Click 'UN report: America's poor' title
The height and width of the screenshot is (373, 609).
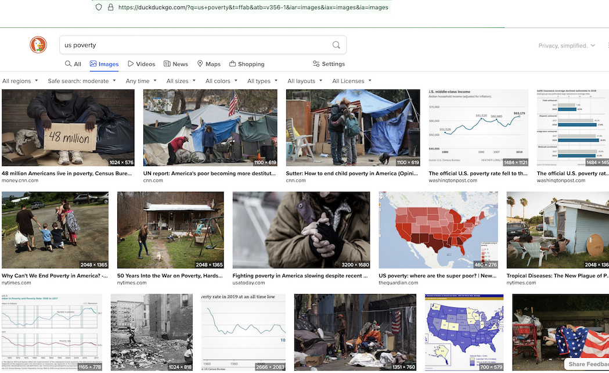tap(210, 173)
